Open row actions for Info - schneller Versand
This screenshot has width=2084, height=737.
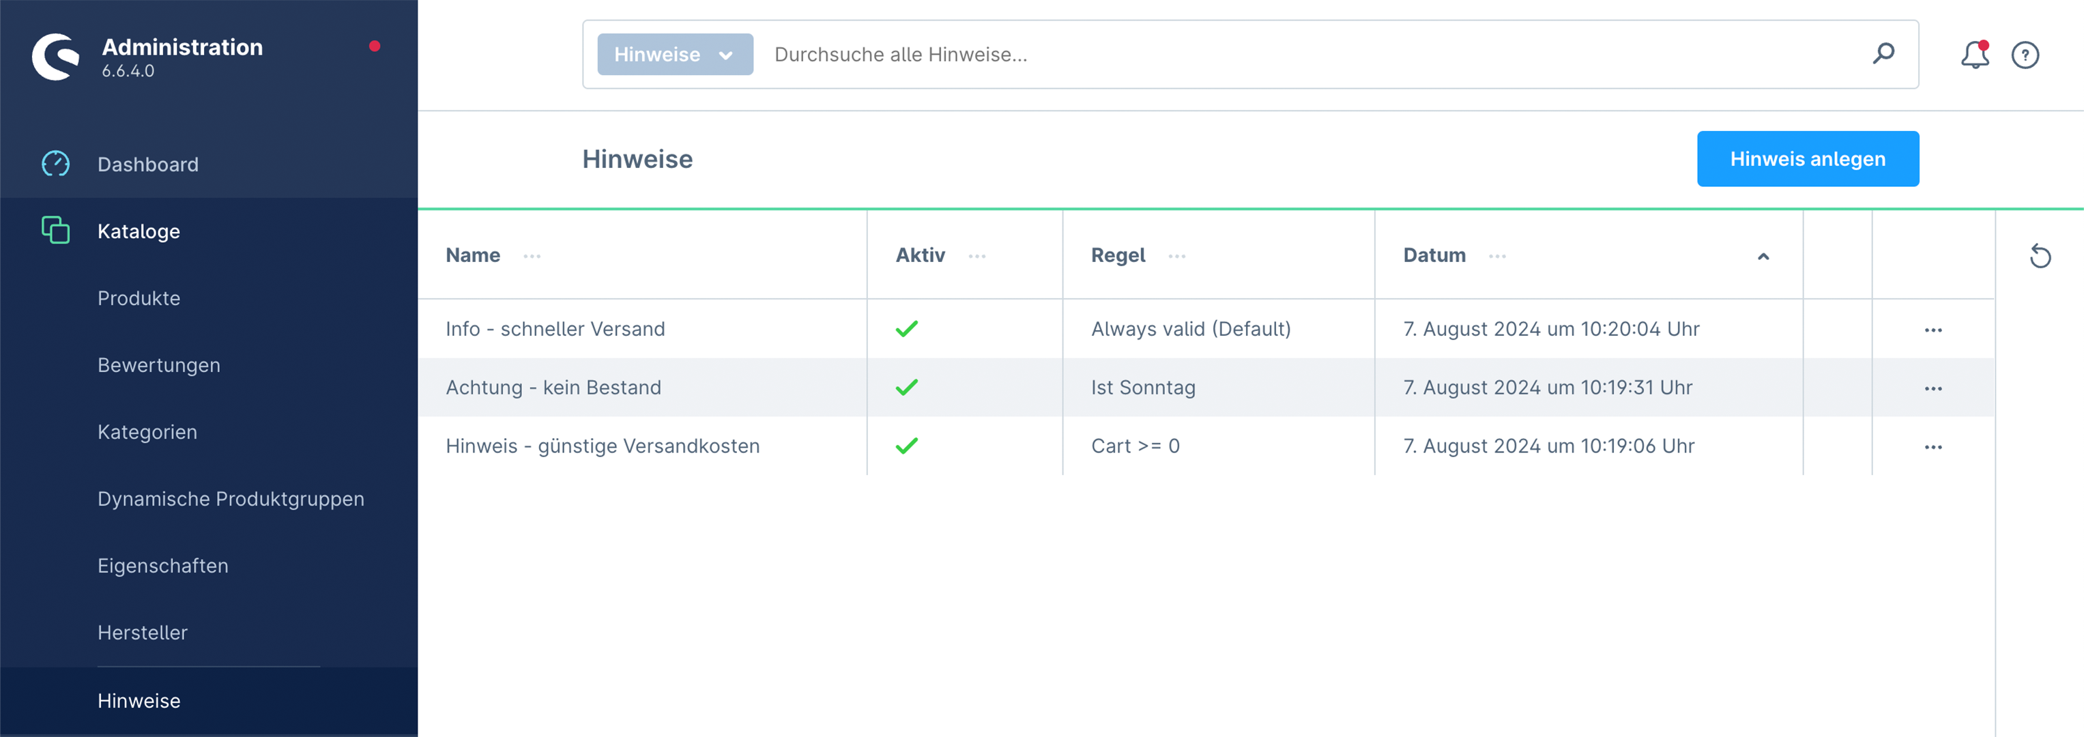tap(1933, 330)
